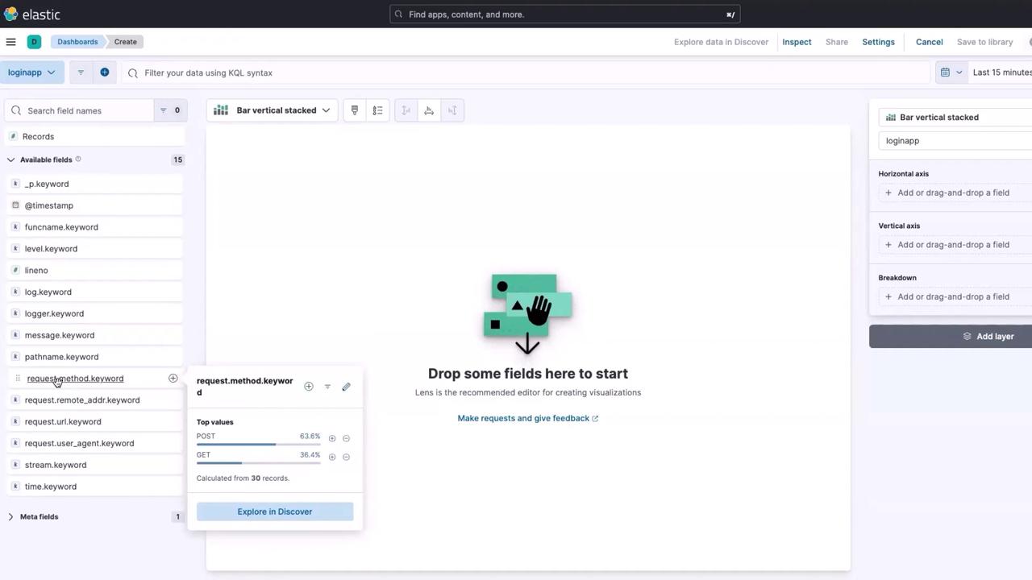Viewport: 1032px width, 580px height.
Task: Open the right axis settings icon
Action: click(452, 110)
